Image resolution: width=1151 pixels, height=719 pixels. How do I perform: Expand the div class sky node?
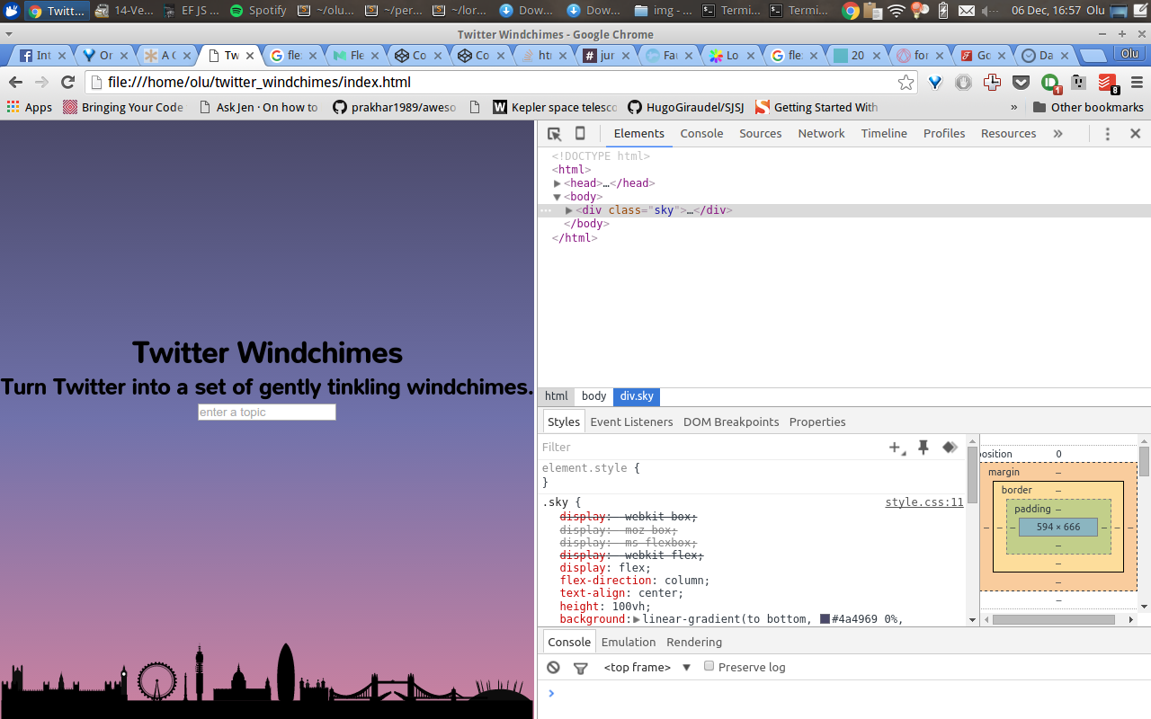(x=569, y=210)
